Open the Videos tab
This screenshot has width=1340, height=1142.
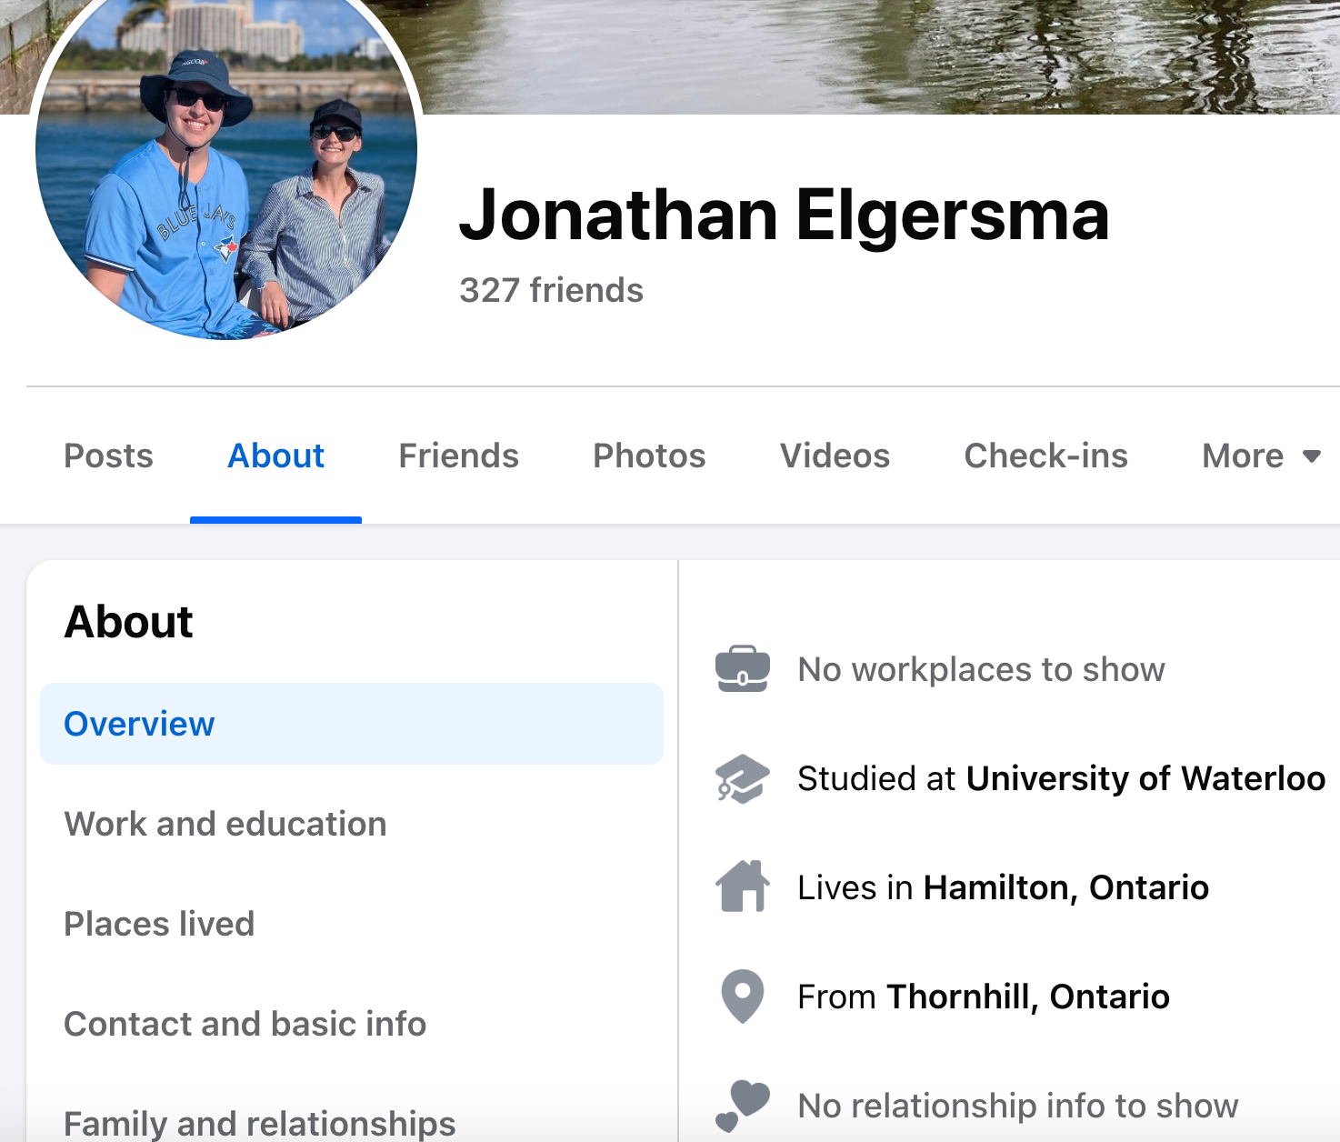click(x=835, y=456)
